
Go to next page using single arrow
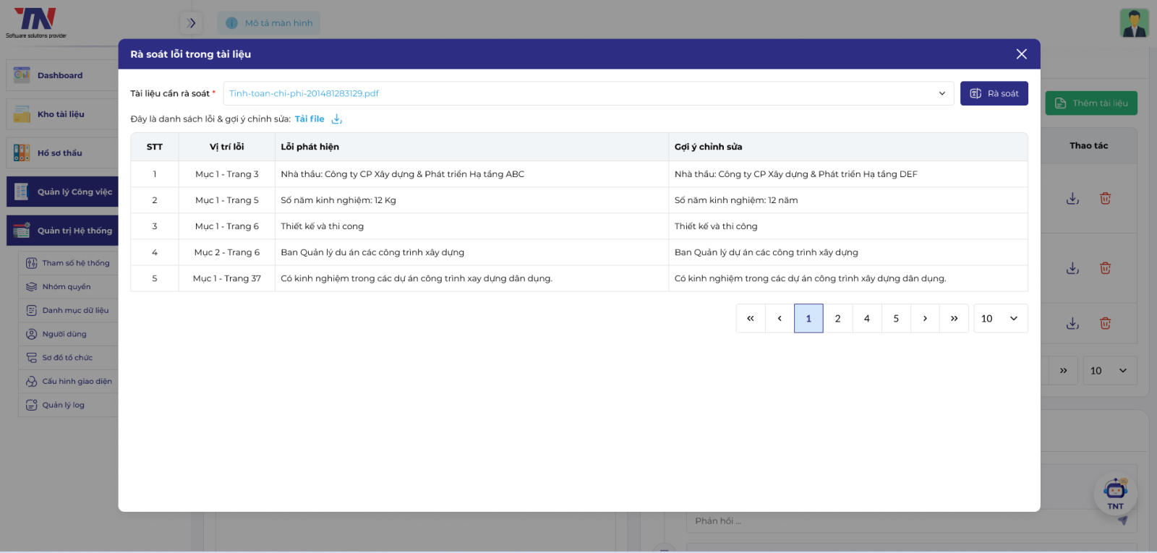(x=925, y=319)
